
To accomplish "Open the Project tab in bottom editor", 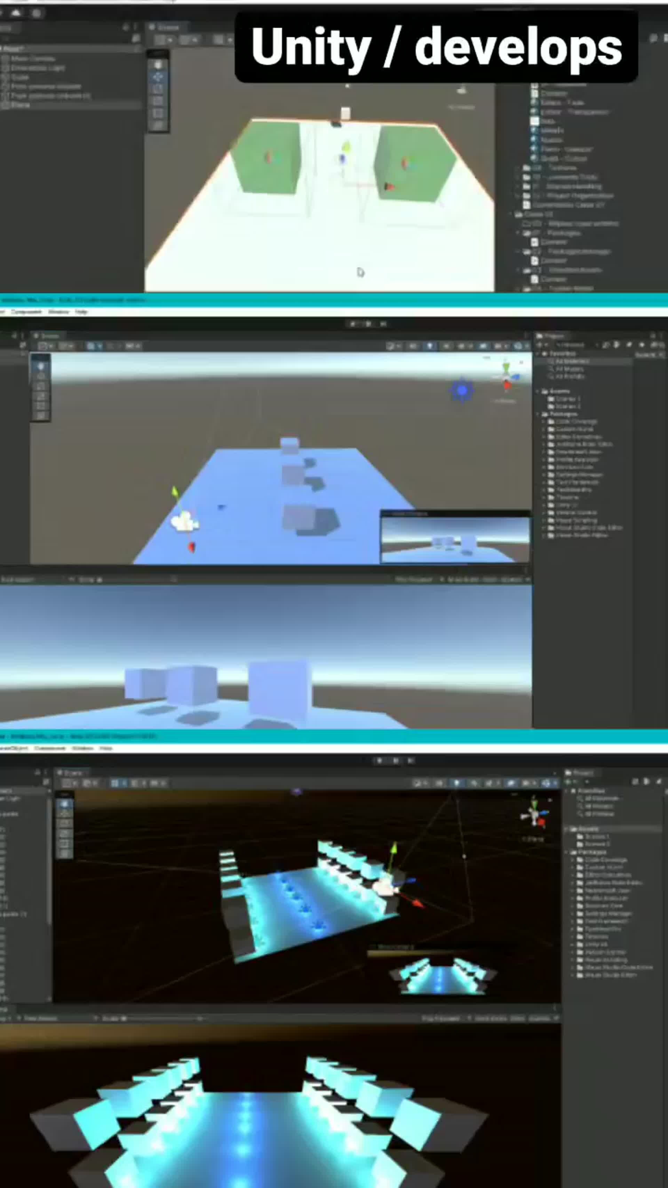I will [582, 773].
